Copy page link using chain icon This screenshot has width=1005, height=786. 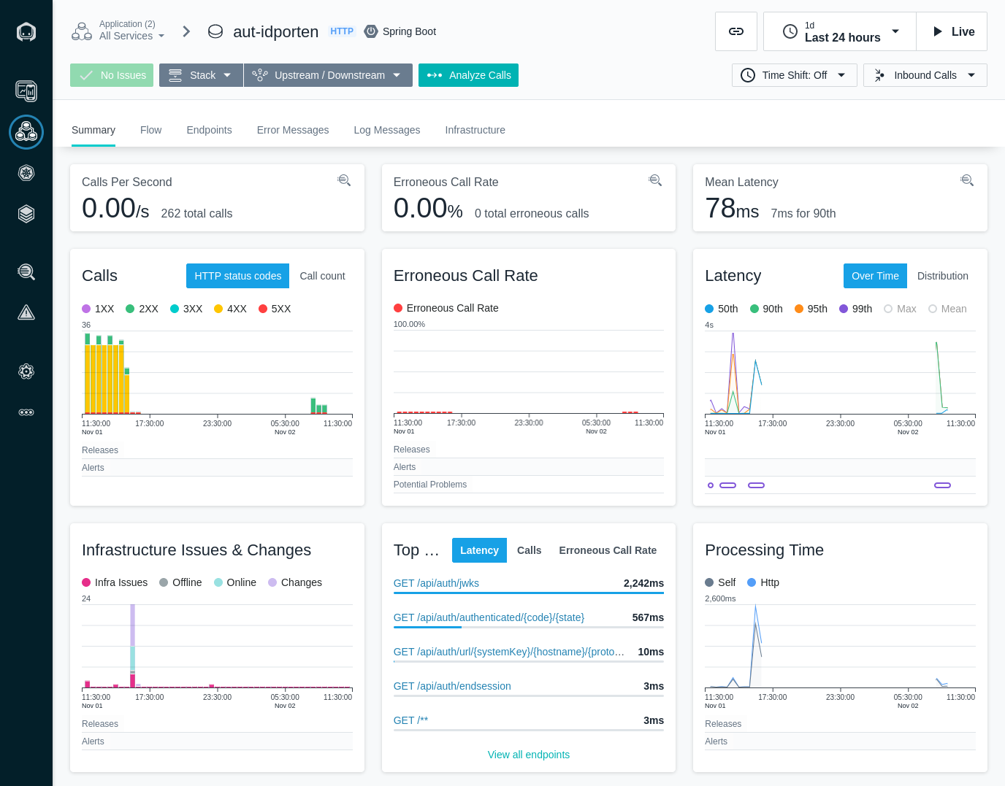[x=736, y=31]
